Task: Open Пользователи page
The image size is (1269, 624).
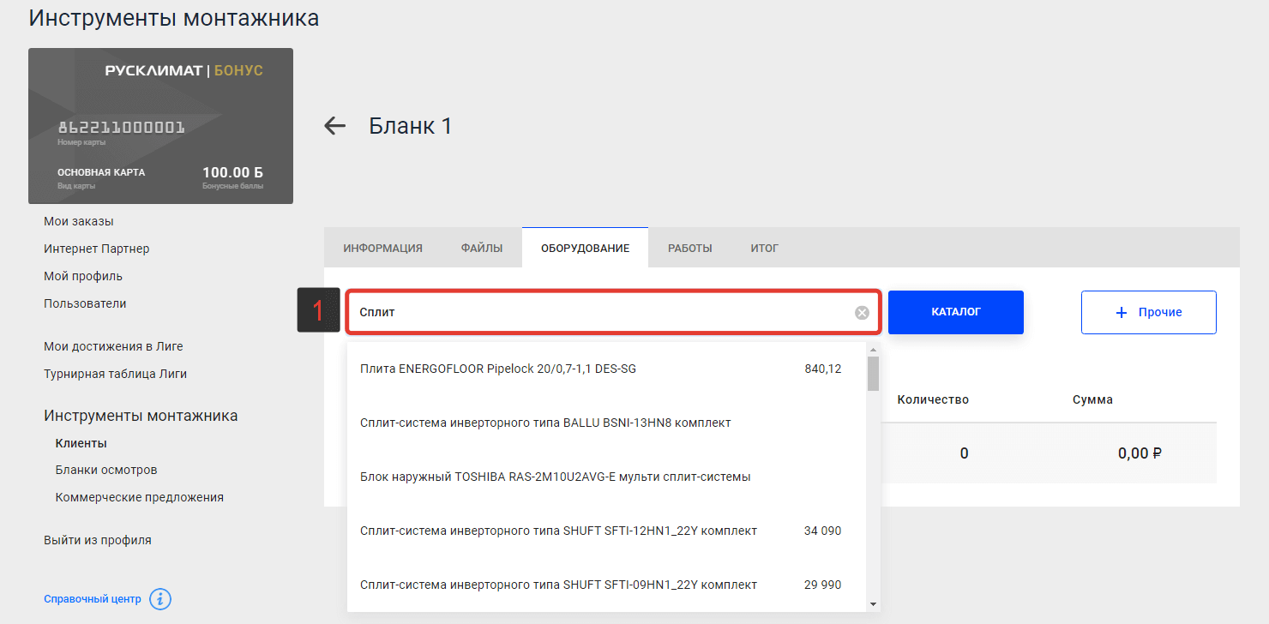Action: (x=85, y=303)
